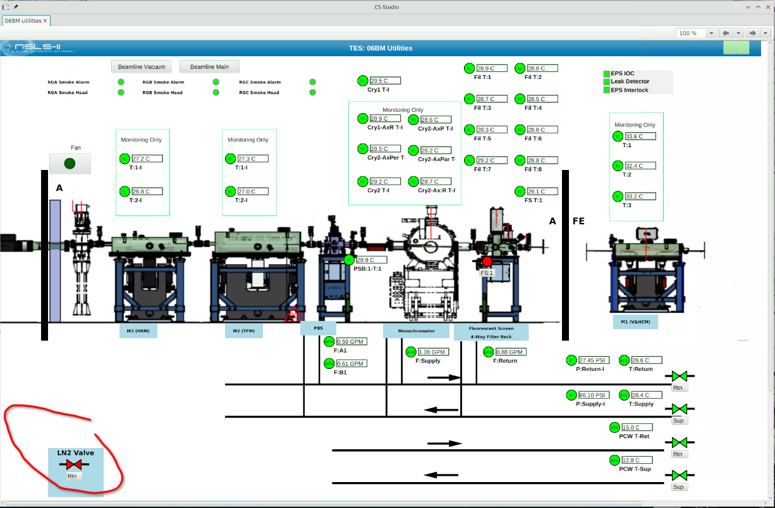Screen dimensions: 775x508
Task: Open the zoom level dropdown arrow
Action: click(x=711, y=33)
